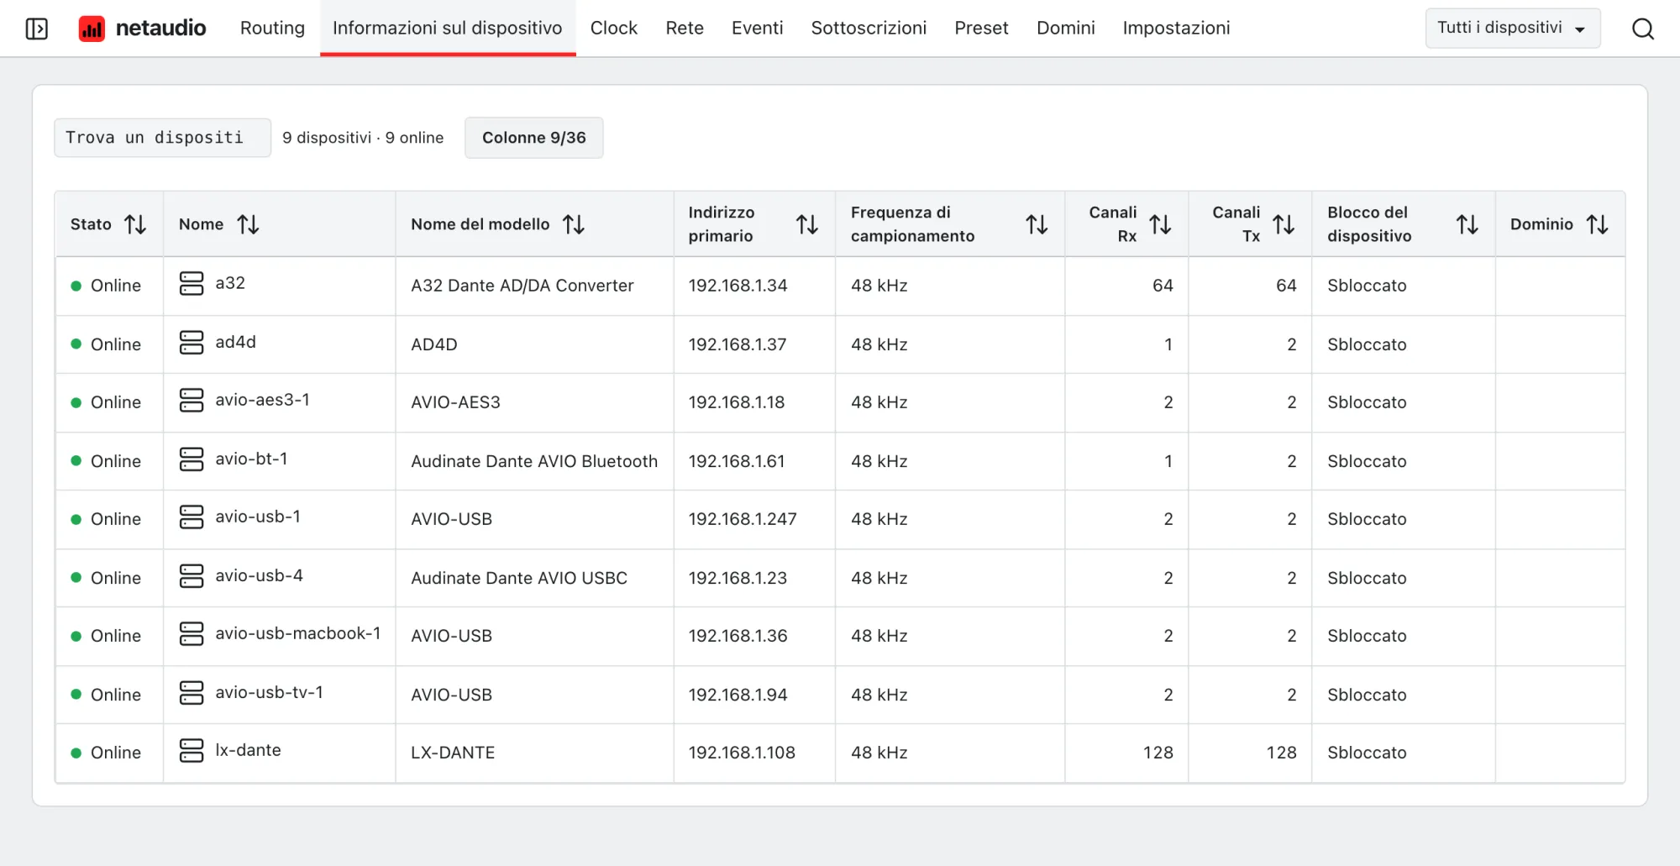Focus the Trova un dispositivo search field

click(163, 138)
